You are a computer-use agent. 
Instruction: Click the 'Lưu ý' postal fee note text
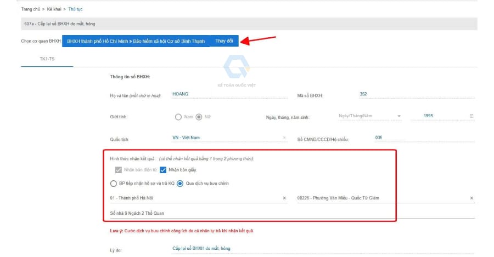pos(182,231)
